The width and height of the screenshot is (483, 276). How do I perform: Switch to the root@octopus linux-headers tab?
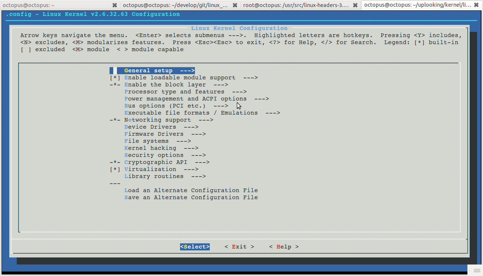pos(301,5)
